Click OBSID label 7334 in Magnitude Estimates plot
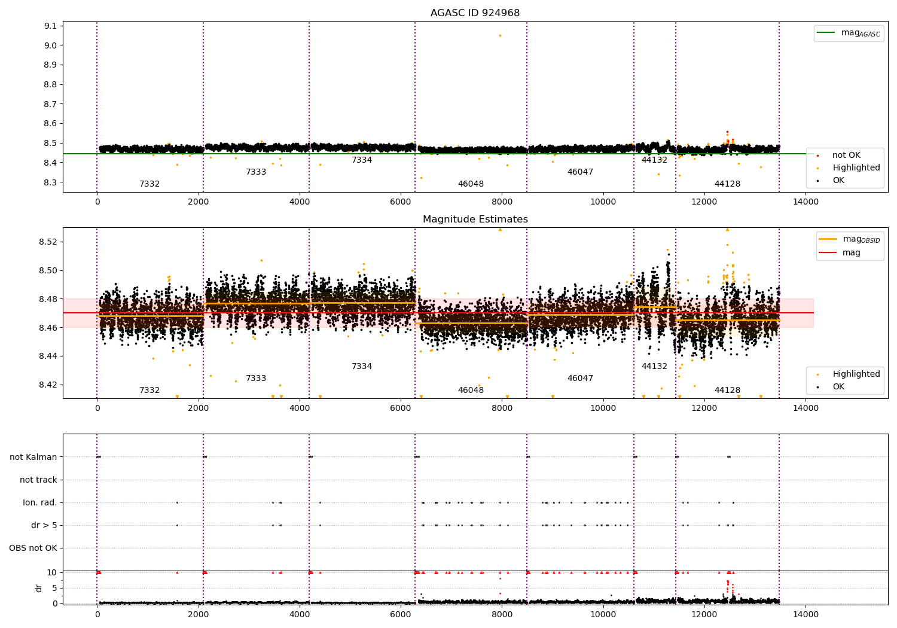The width and height of the screenshot is (897, 628). (362, 367)
